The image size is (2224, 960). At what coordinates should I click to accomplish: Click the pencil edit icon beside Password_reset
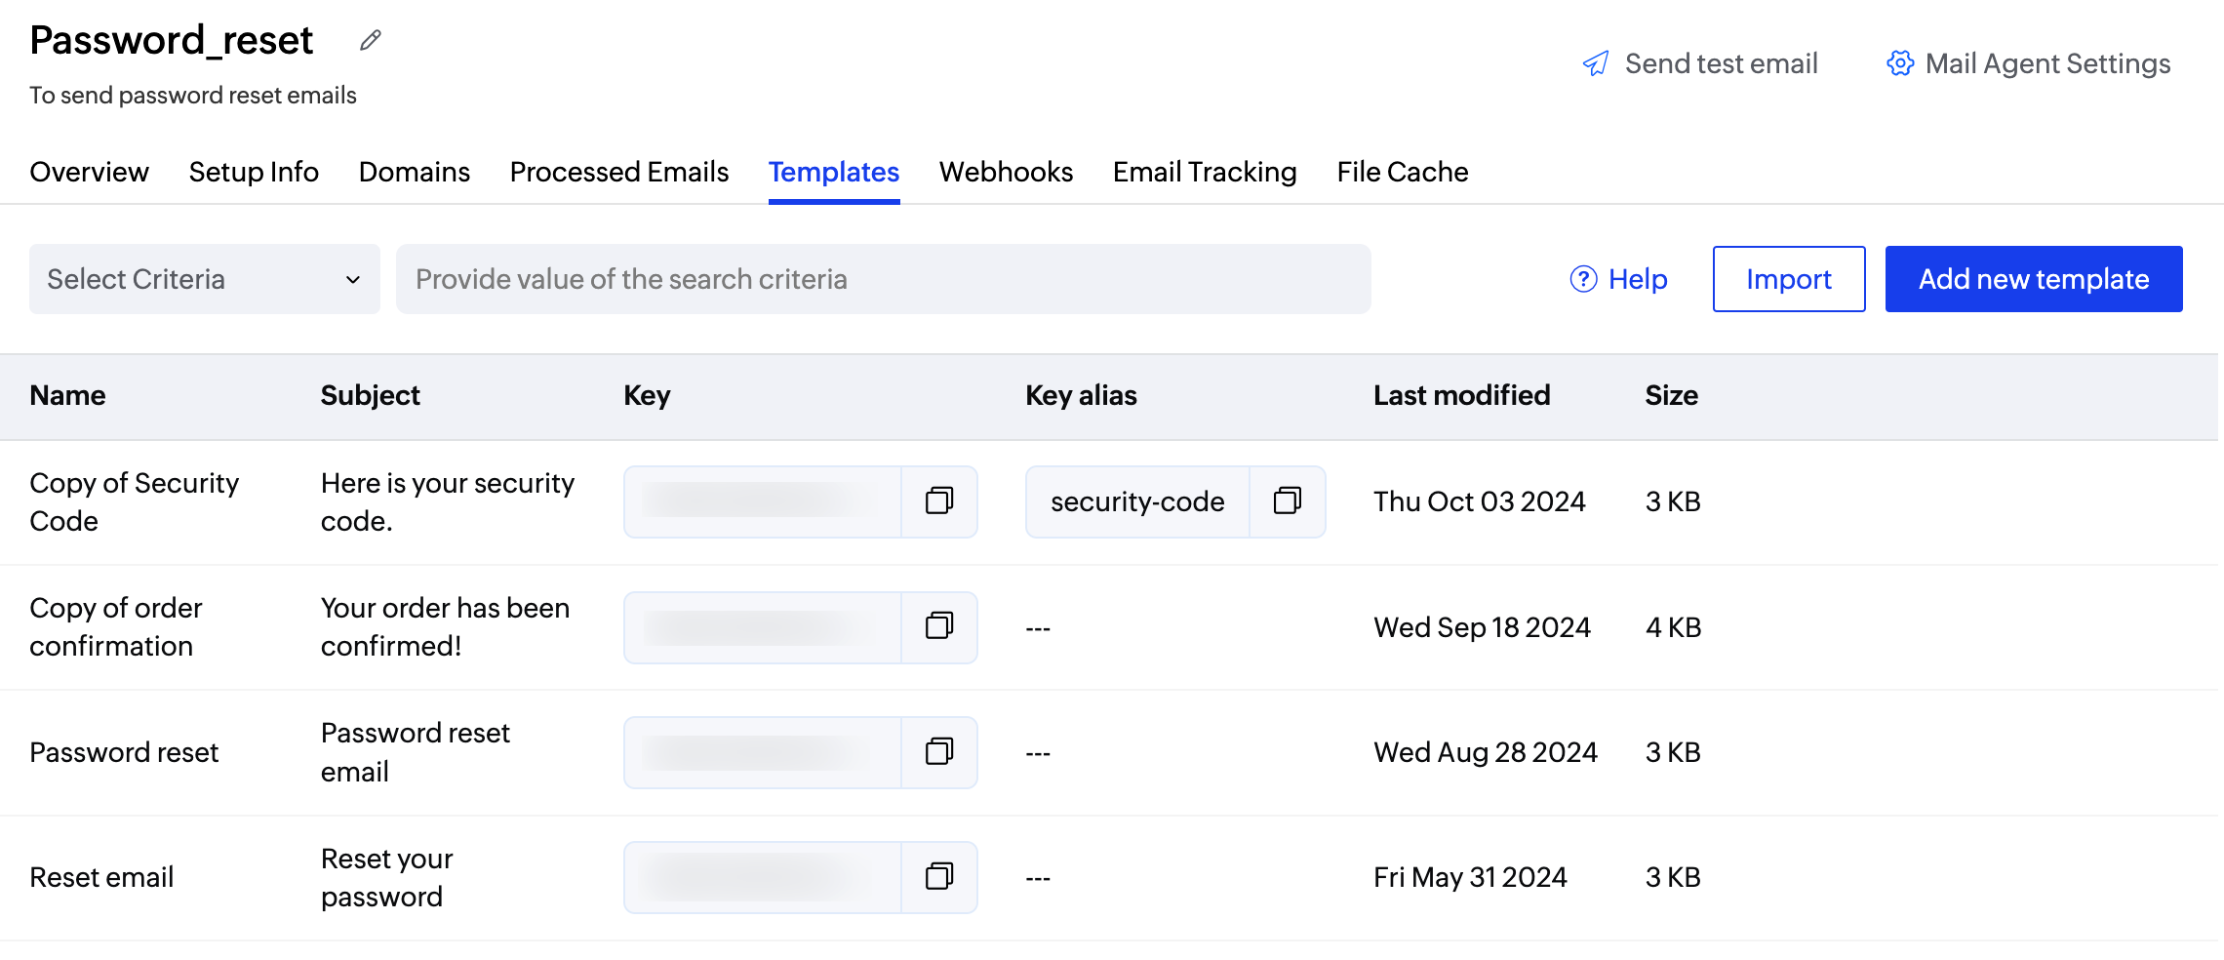[370, 41]
